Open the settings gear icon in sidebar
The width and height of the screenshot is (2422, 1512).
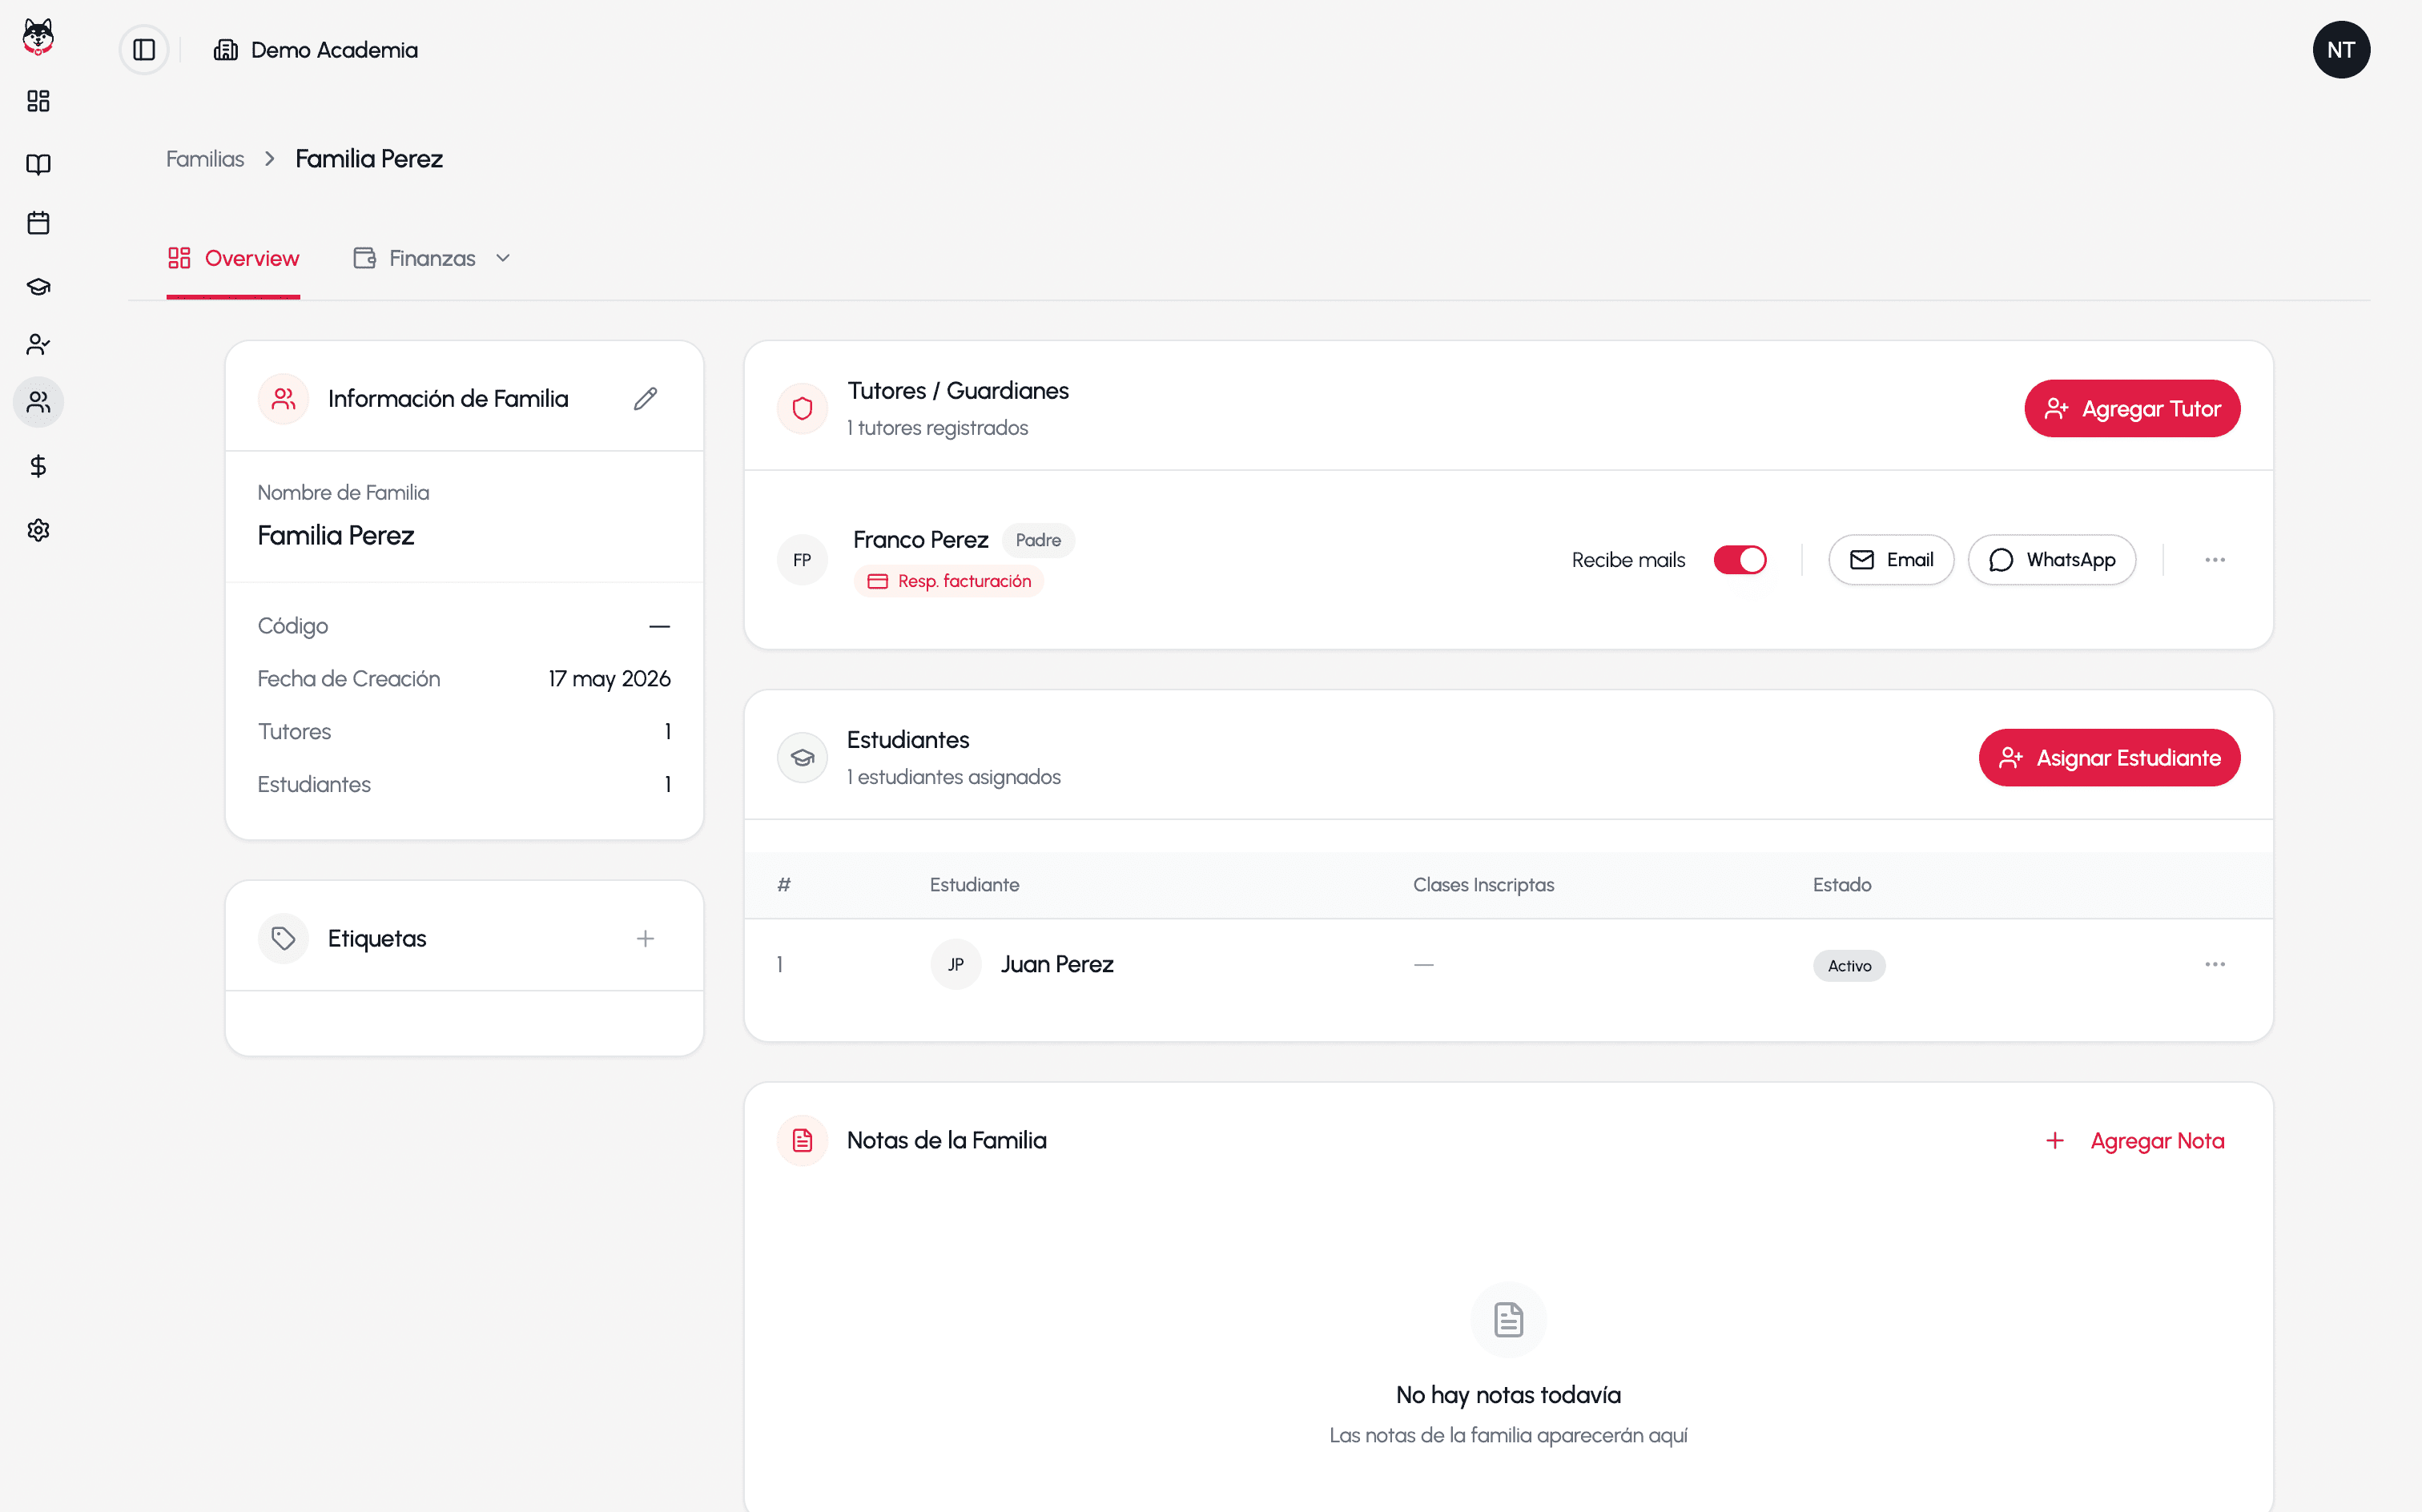tap(38, 530)
